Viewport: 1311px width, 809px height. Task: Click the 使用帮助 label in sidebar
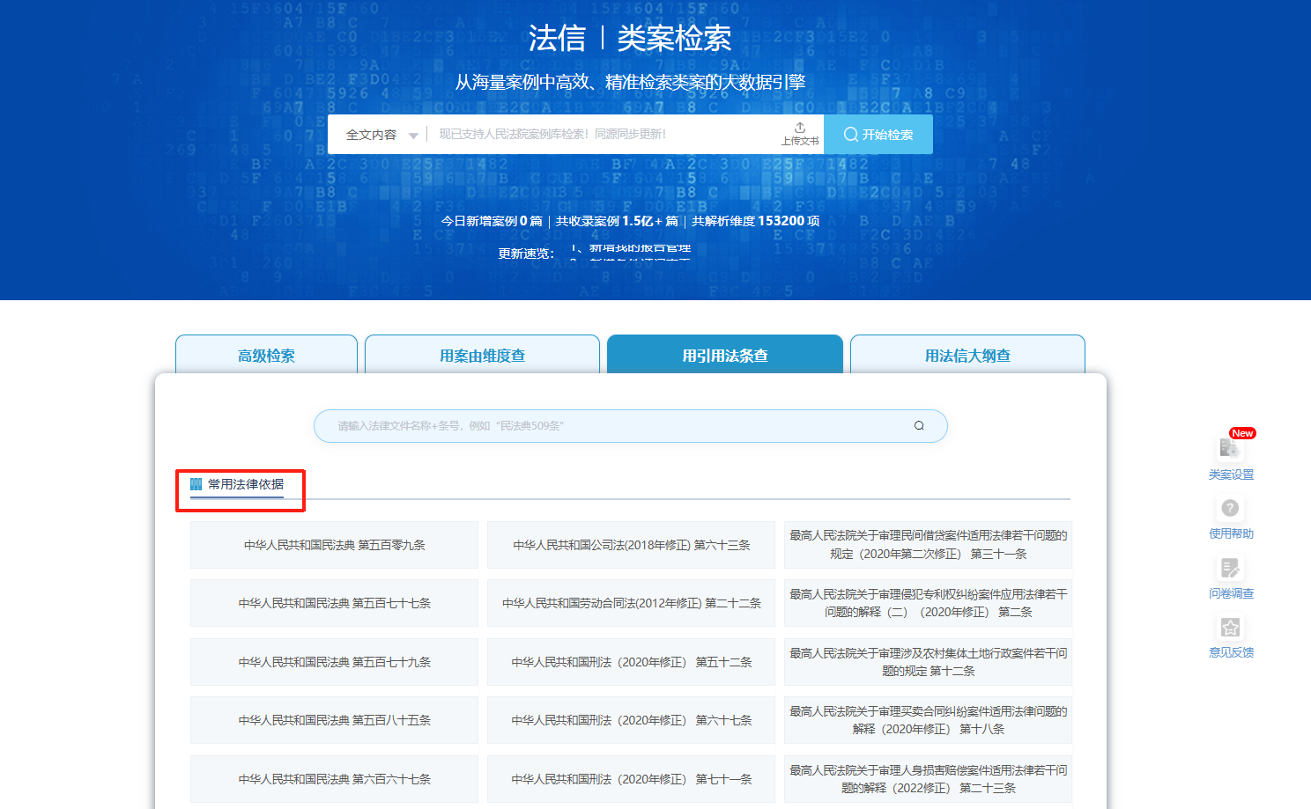coord(1231,533)
